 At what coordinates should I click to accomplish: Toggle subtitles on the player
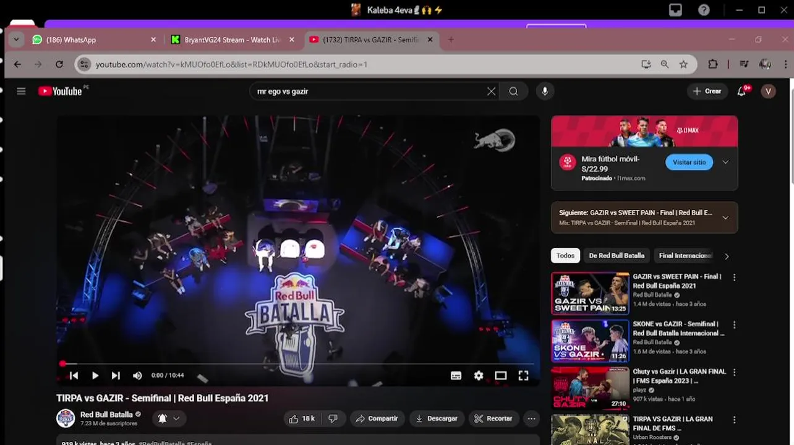pyautogui.click(x=456, y=375)
